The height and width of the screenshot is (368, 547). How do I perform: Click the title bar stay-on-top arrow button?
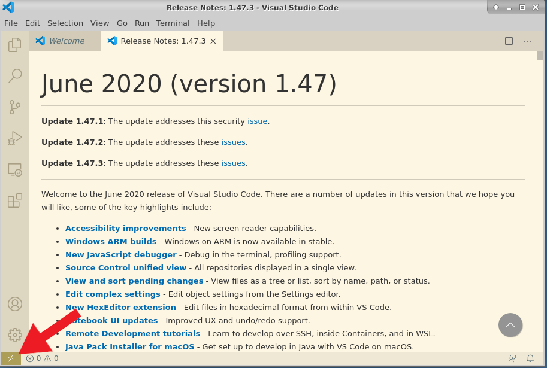(x=496, y=7)
